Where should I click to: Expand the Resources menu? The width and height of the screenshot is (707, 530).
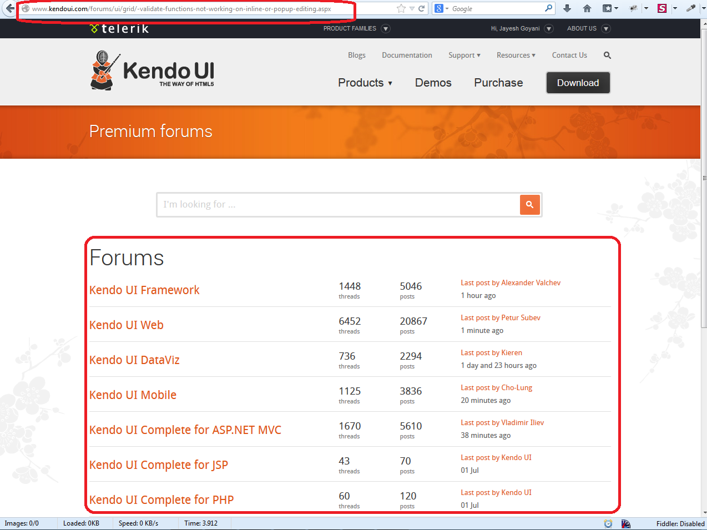pyautogui.click(x=516, y=55)
